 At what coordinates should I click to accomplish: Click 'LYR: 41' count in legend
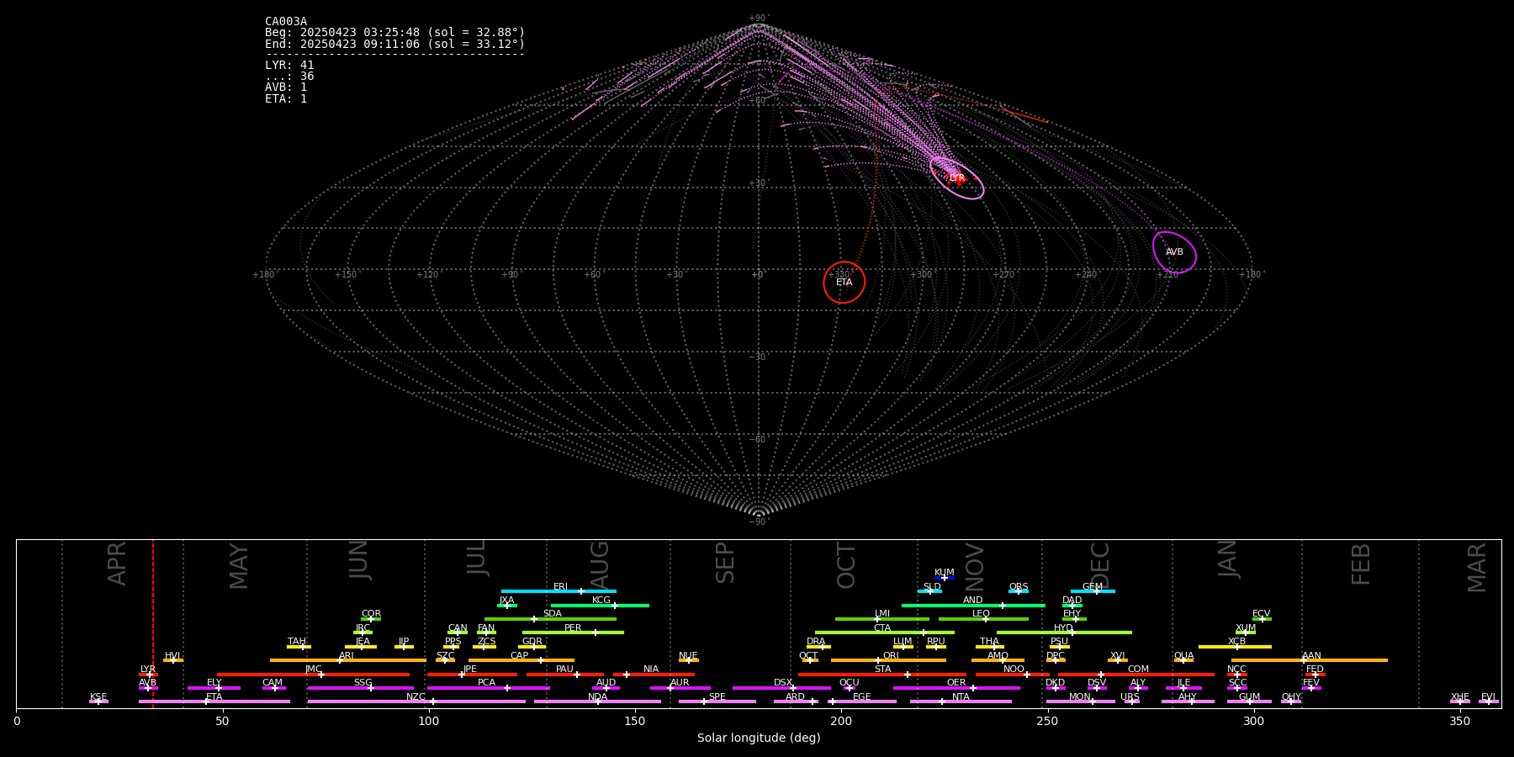click(x=289, y=65)
